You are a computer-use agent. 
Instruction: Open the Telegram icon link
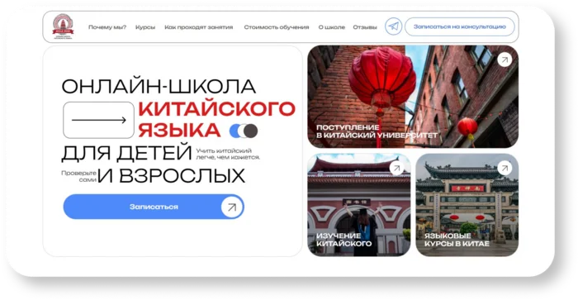click(x=393, y=26)
